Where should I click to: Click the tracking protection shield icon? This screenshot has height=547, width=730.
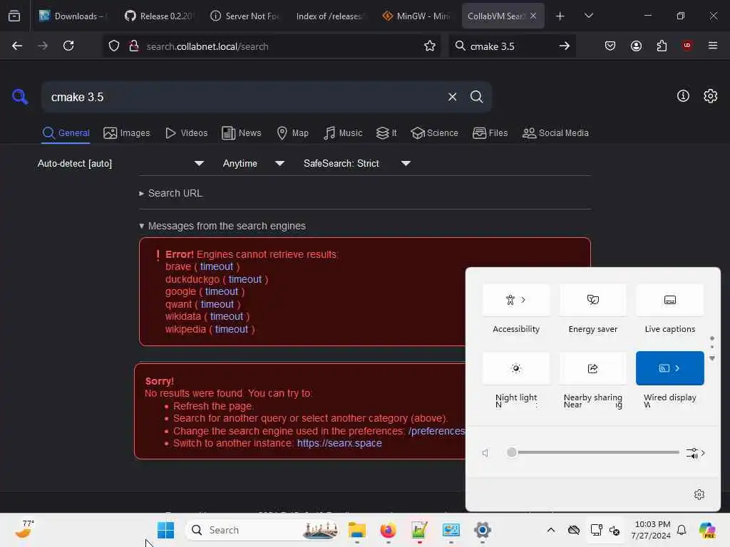tap(114, 46)
